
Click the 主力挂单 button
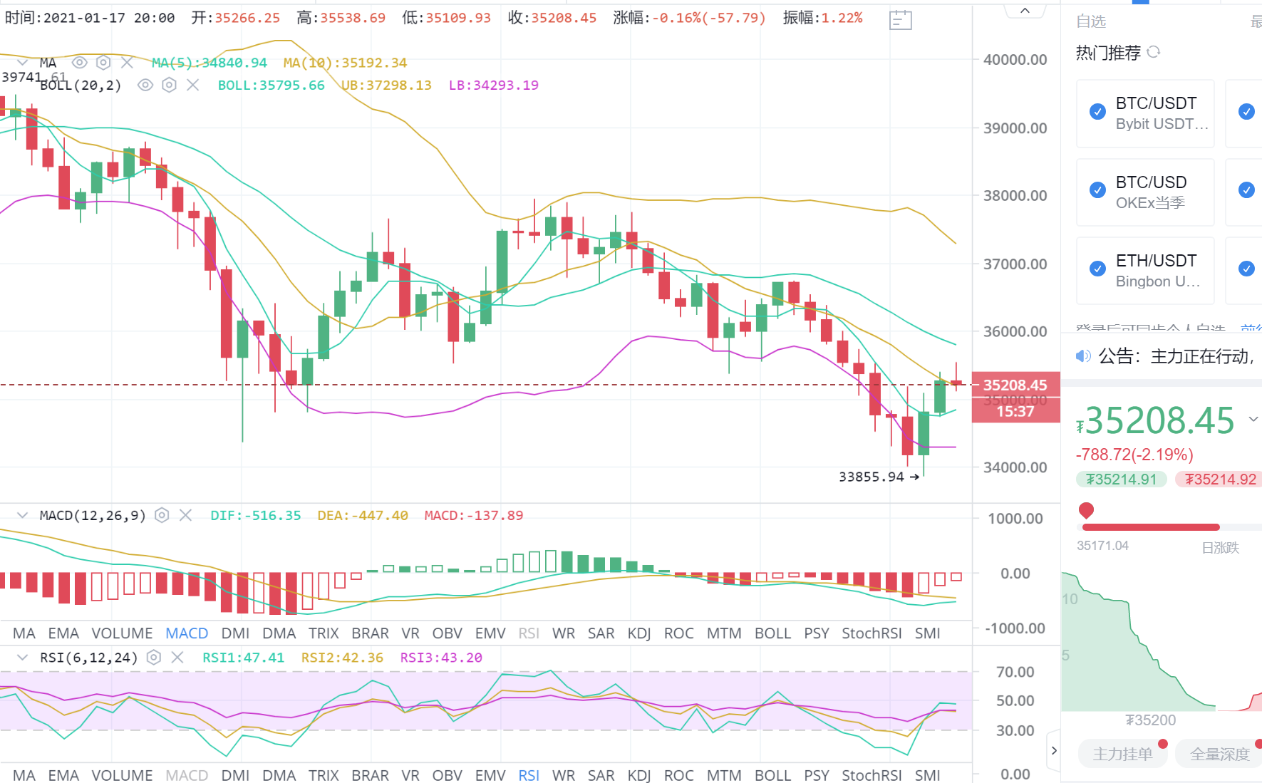coord(1122,754)
